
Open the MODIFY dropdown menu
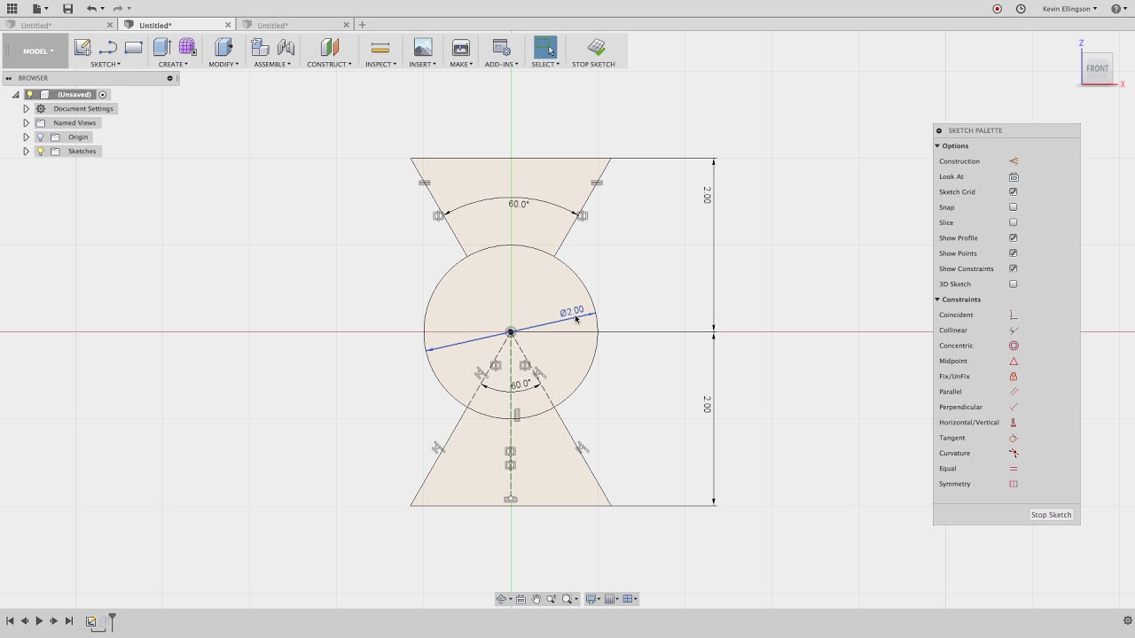point(223,65)
